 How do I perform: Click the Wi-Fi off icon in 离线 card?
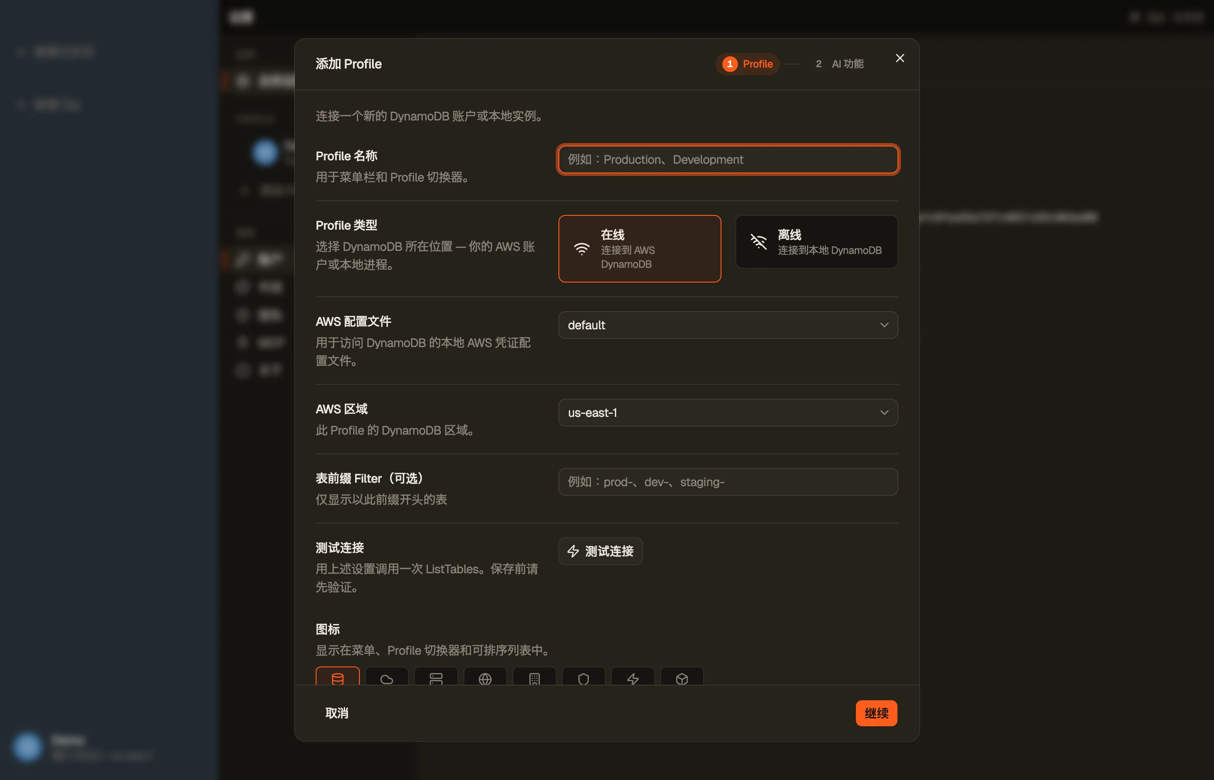click(x=758, y=242)
